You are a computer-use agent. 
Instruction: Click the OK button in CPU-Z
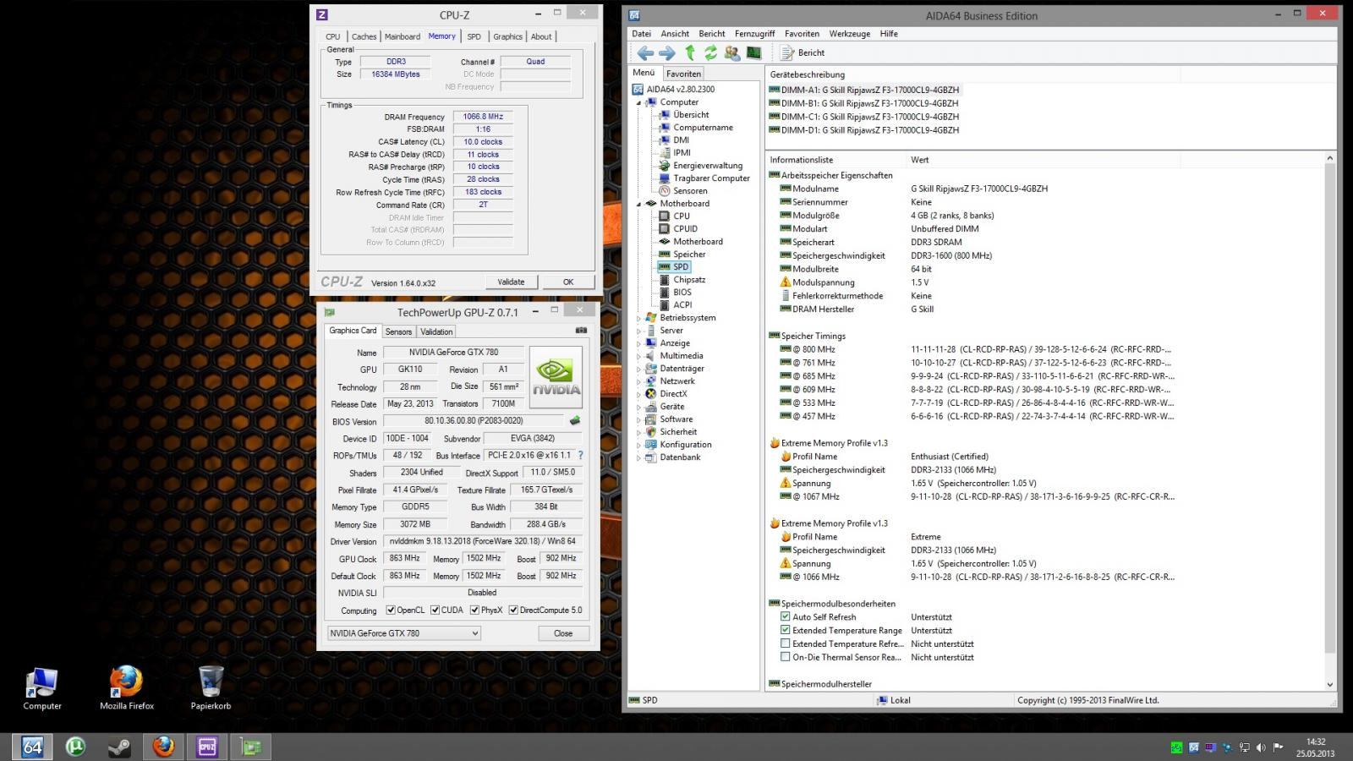point(568,282)
